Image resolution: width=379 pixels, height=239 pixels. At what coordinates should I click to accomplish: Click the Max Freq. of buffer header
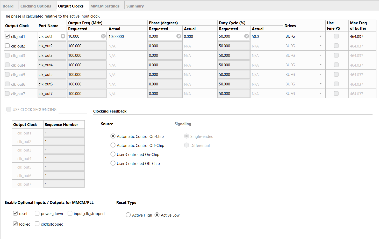[359, 26]
